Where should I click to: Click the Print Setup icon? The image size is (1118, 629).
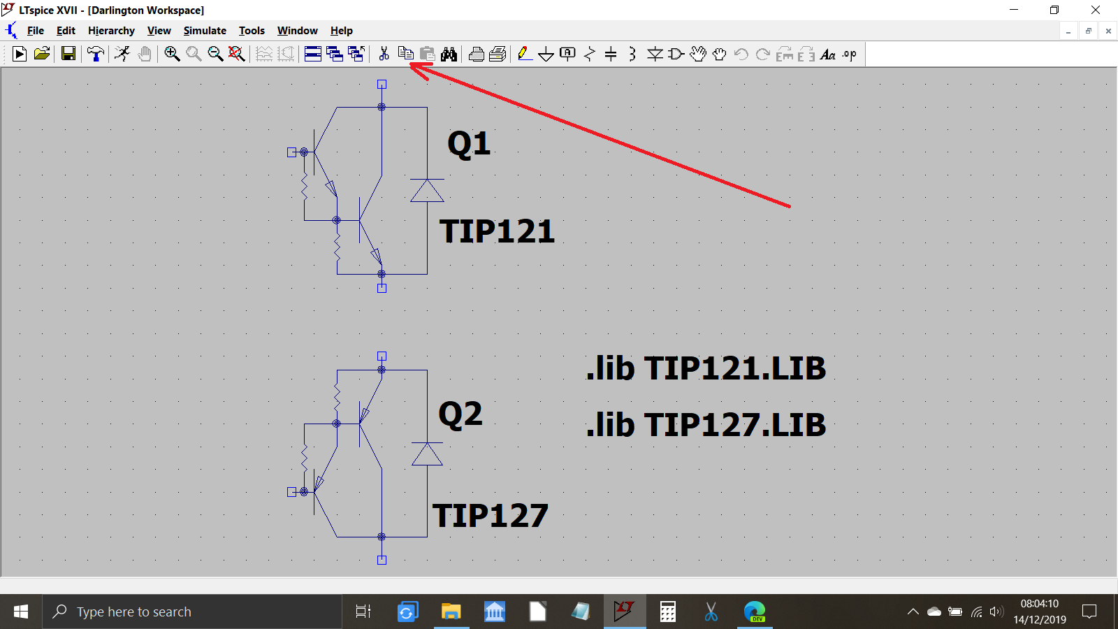click(477, 54)
